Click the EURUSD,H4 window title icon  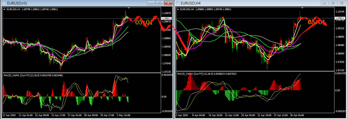(178, 3)
